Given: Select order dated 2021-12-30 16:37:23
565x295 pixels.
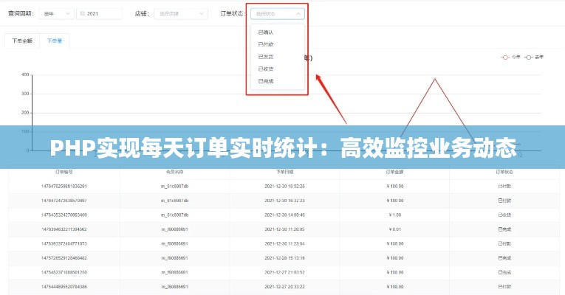Looking at the screenshot, I should click(282, 201).
